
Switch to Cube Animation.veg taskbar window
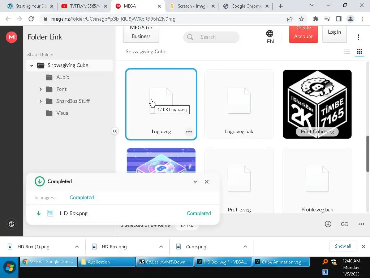[x=281, y=262]
